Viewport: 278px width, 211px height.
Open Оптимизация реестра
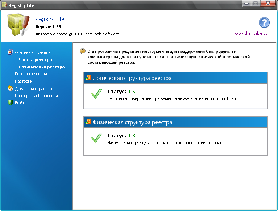tap(42, 67)
